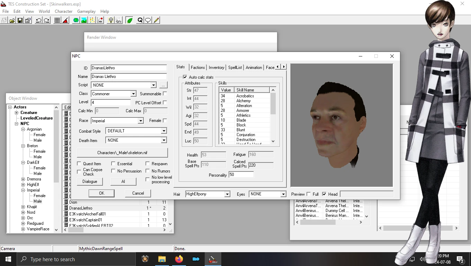Open File Explorer from the taskbar
471x266 pixels.
(x=162, y=259)
